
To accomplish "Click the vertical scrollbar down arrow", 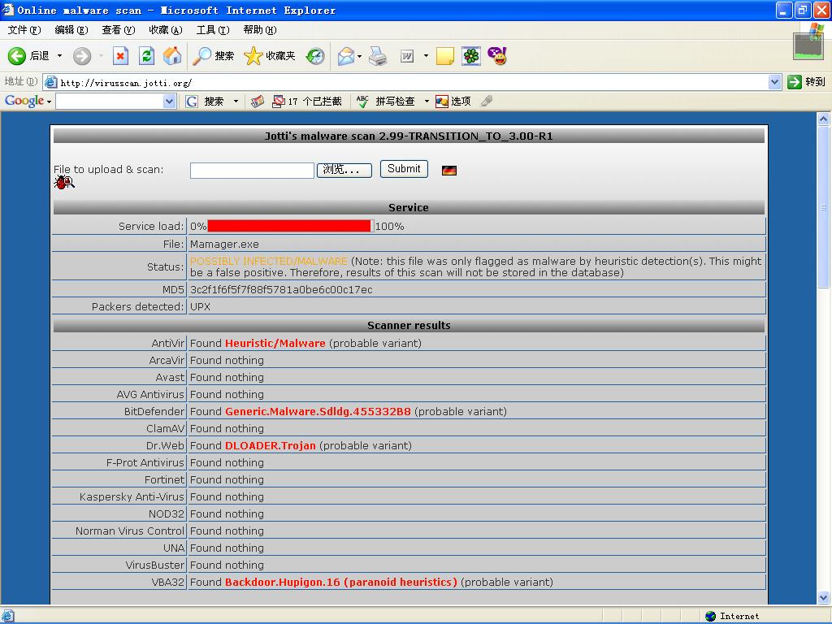I will point(824,597).
